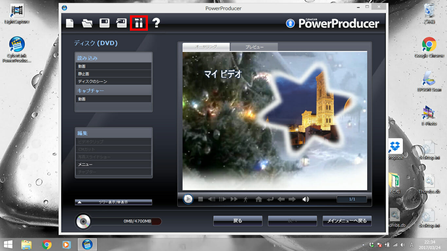Click the system tray volume icon

[x=402, y=245]
